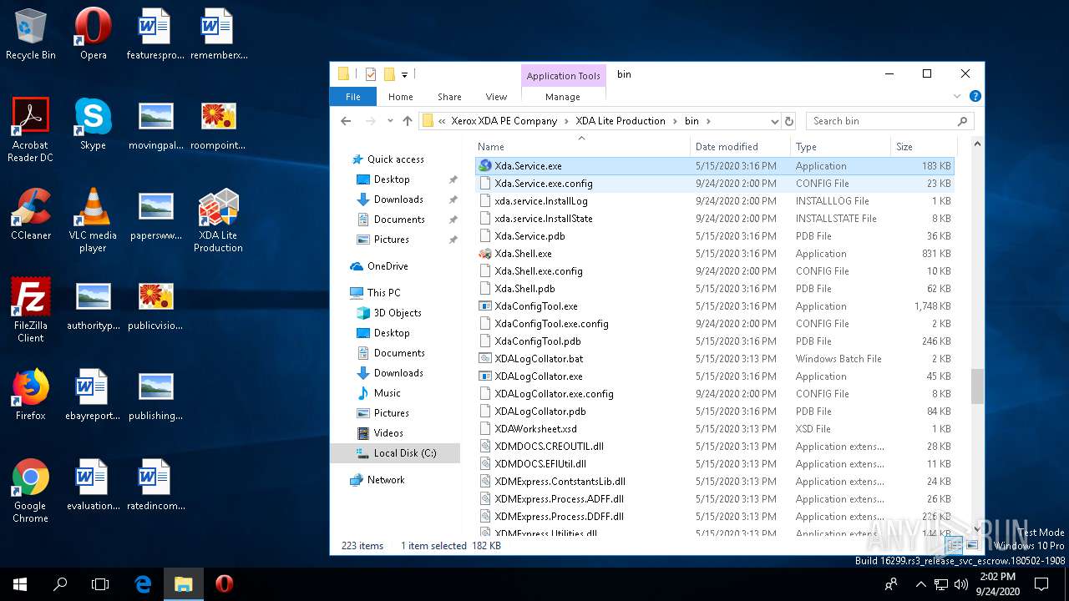The image size is (1069, 601).
Task: Open Network in the navigation pane
Action: (386, 480)
